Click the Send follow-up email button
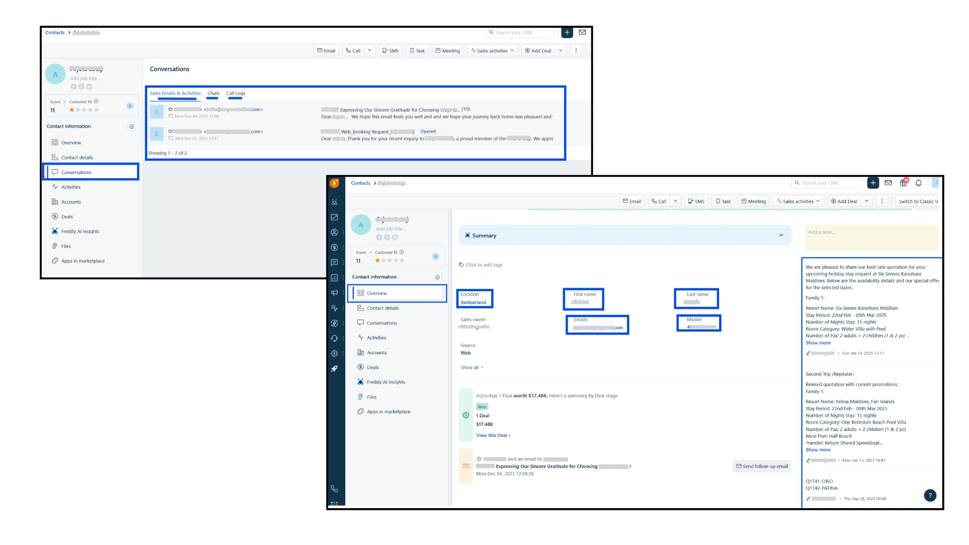Screen dimensions: 969x545 click(762, 466)
